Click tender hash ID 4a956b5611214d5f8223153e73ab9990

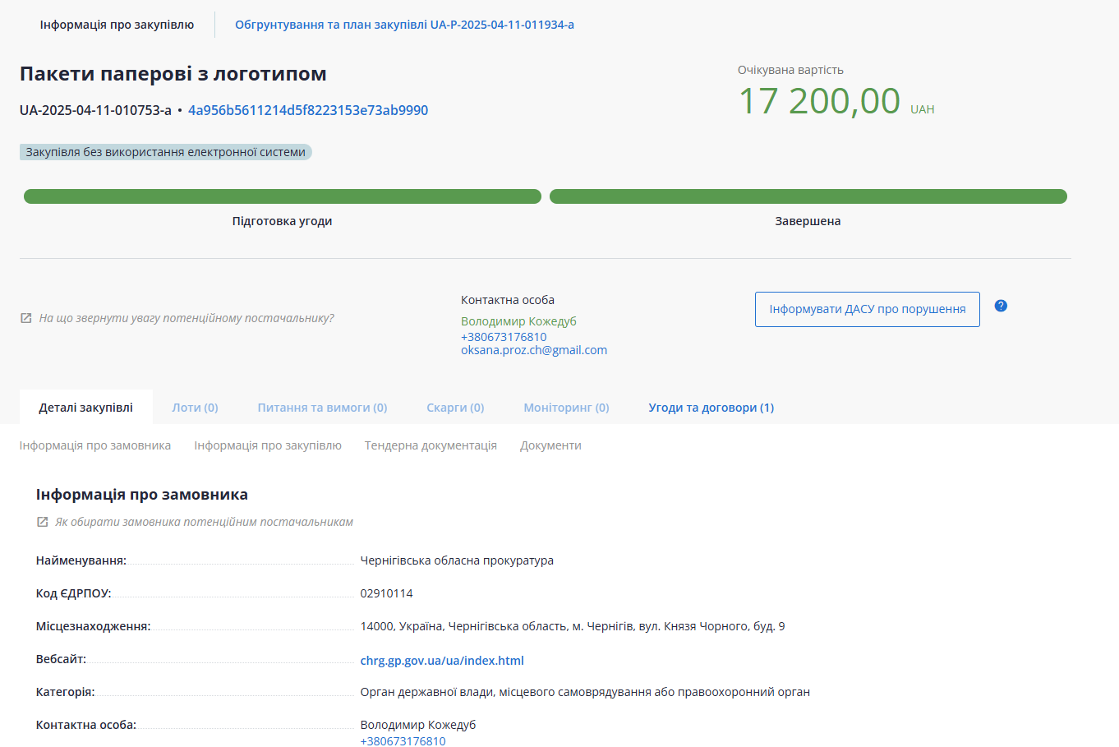pyautogui.click(x=307, y=110)
